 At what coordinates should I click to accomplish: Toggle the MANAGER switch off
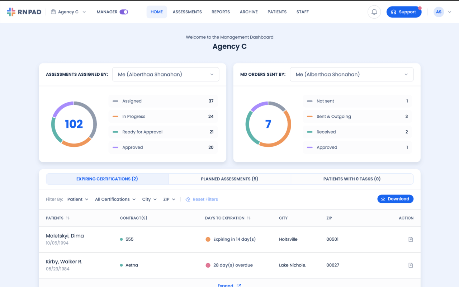pos(123,11)
